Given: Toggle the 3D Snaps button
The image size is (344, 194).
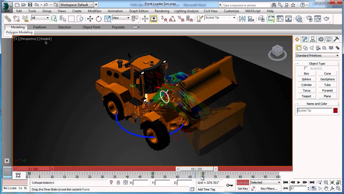Looking at the screenshot, I should (164, 19).
